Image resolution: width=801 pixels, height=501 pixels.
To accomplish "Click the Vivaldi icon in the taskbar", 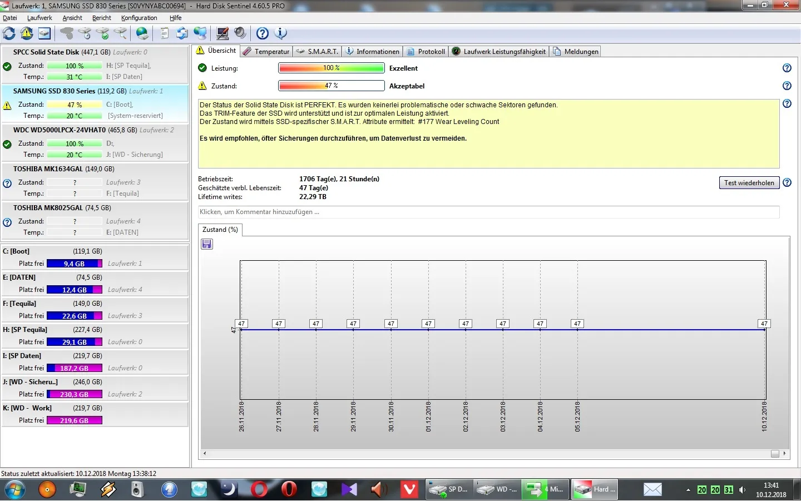I will [409, 489].
